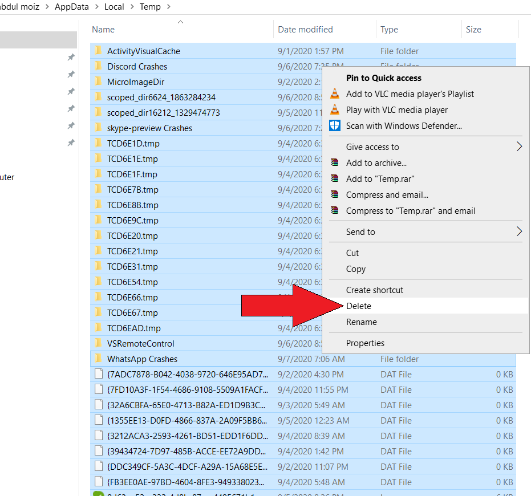Select the scoped_dir16212_1329474773 folder name
This screenshot has width=531, height=500.
164,112
